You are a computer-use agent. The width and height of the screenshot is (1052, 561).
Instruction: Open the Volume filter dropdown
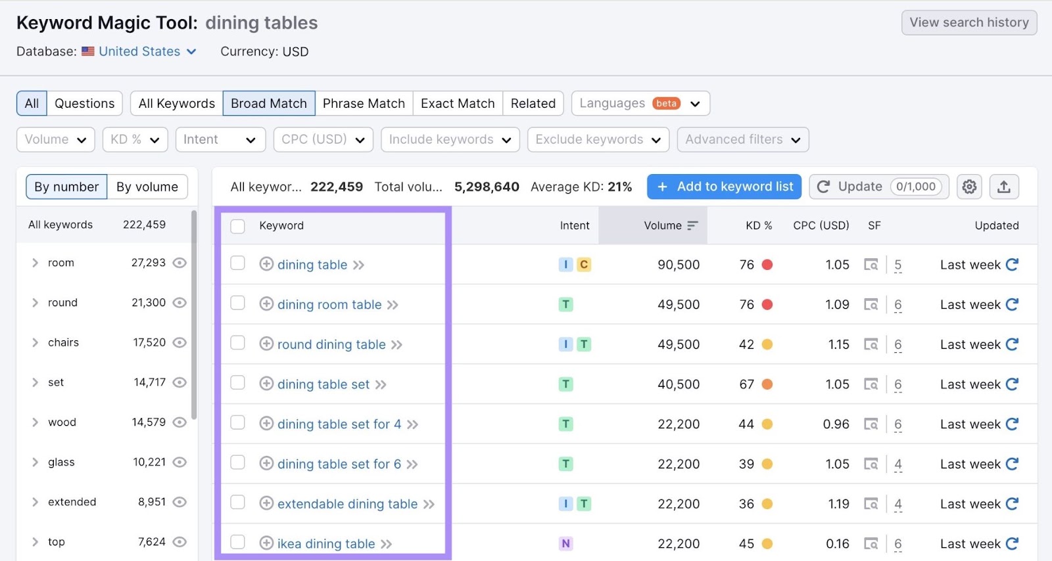[56, 139]
